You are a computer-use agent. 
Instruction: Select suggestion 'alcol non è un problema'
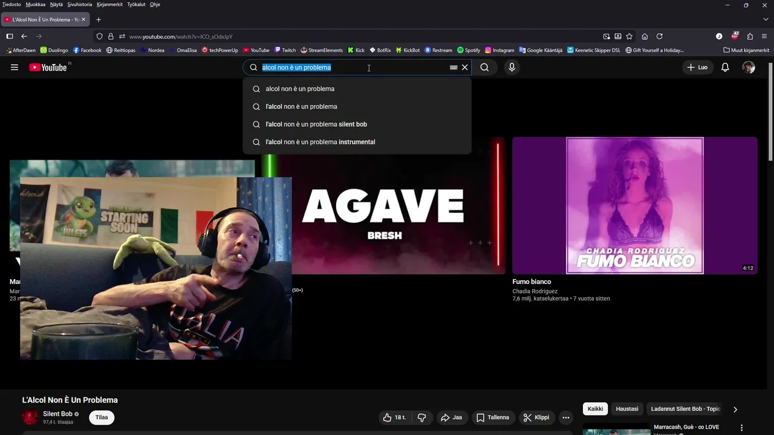point(357,89)
